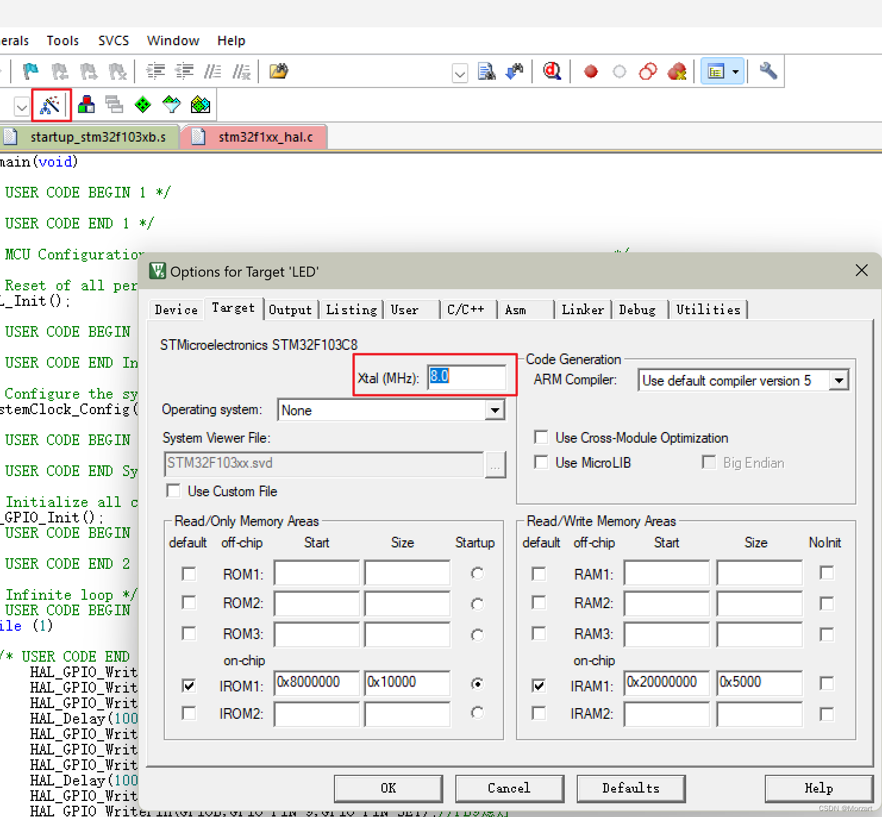Open the Linker tab
The image size is (882, 817).
click(582, 309)
